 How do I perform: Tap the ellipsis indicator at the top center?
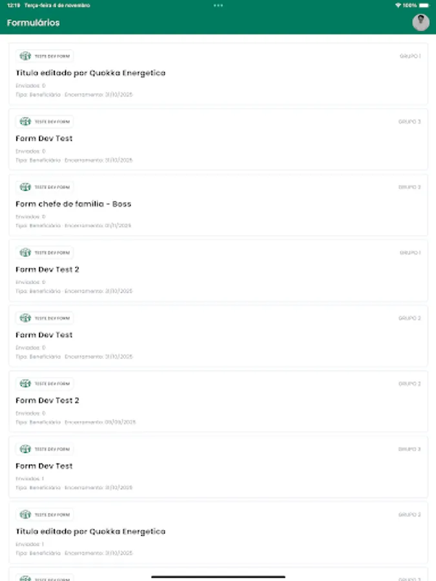218,5
